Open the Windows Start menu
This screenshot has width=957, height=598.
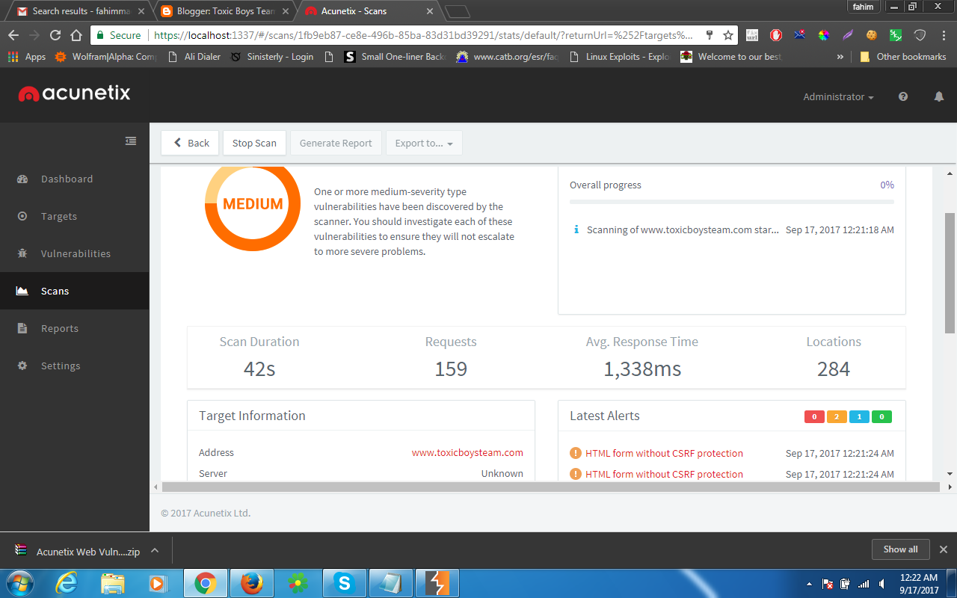click(19, 583)
